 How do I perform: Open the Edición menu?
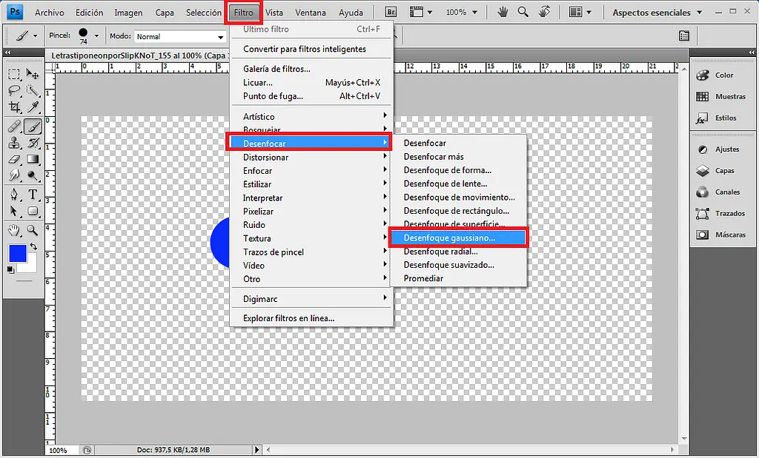(89, 13)
